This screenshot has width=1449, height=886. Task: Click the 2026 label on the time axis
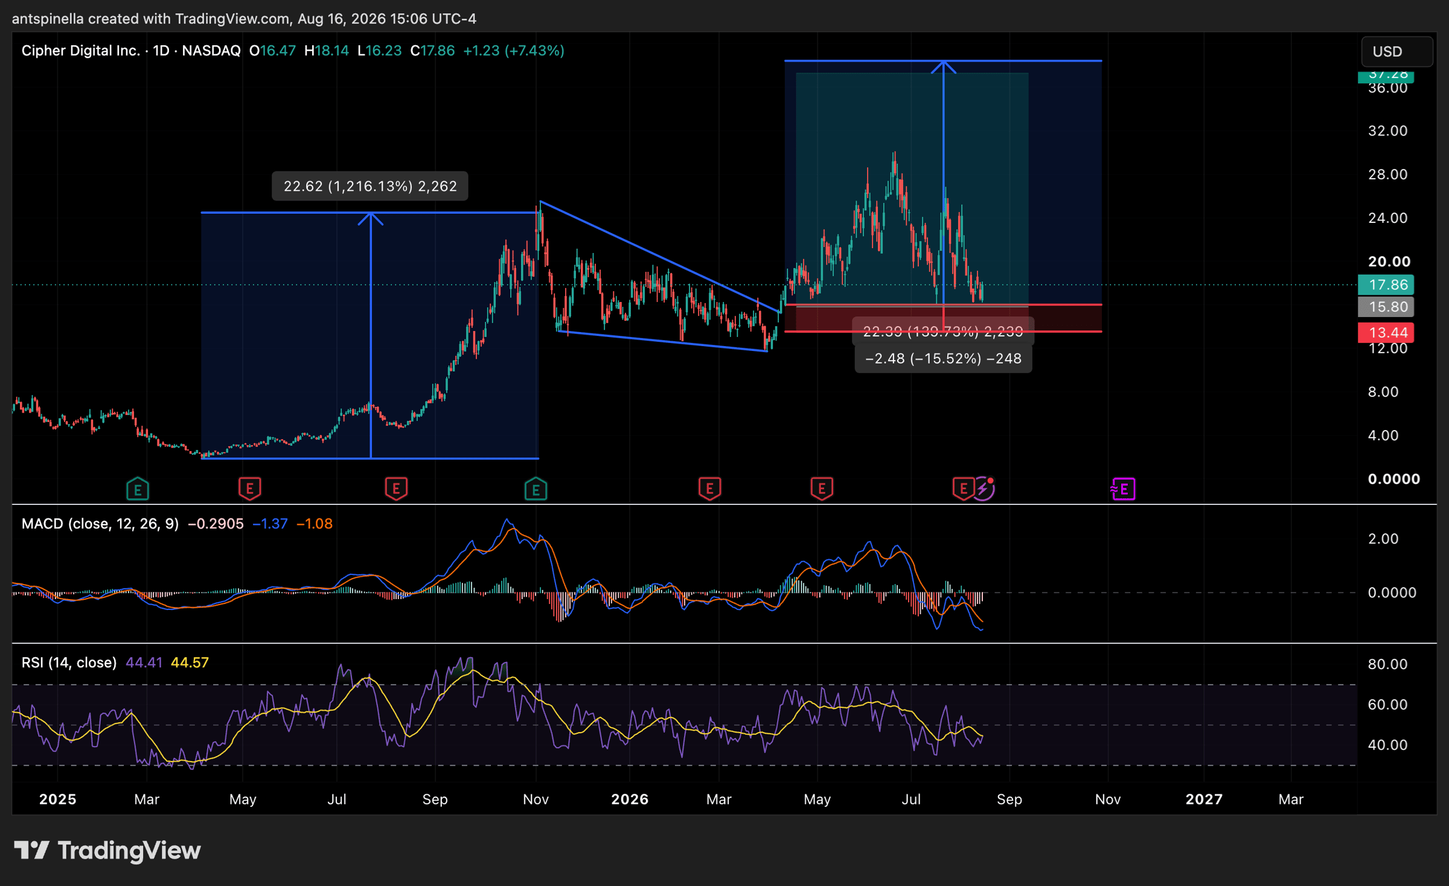[x=629, y=799]
